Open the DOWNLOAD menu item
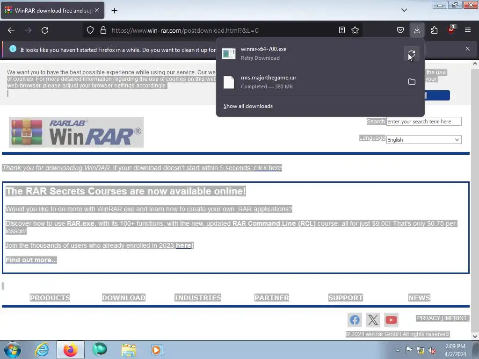 pos(123,298)
